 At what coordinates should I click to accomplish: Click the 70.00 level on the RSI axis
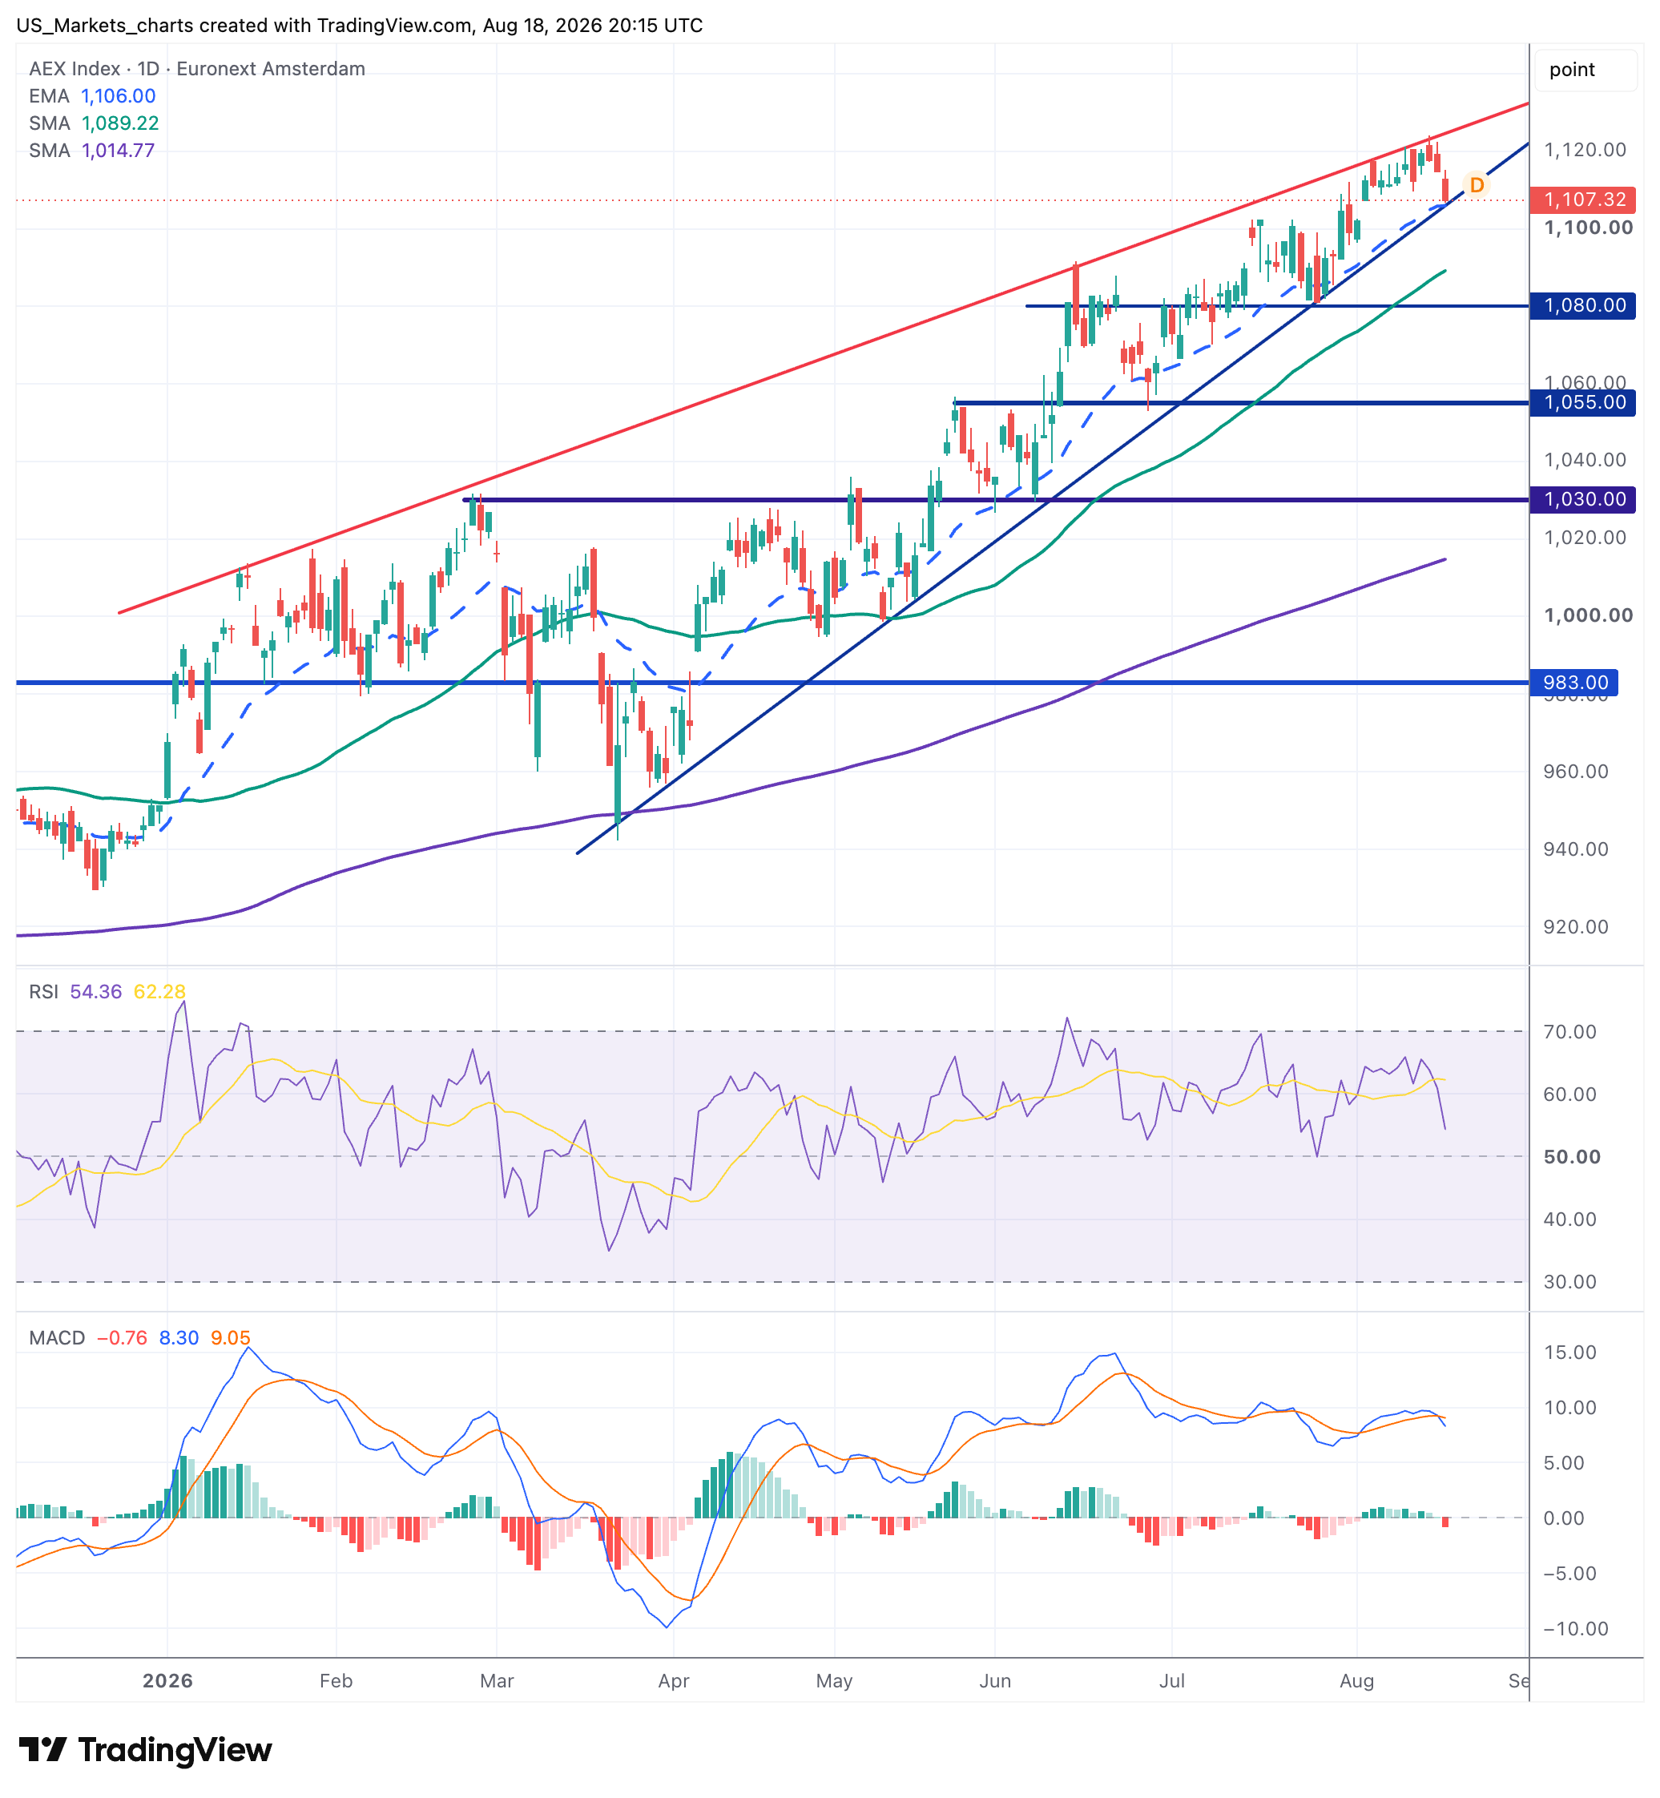click(1570, 1031)
